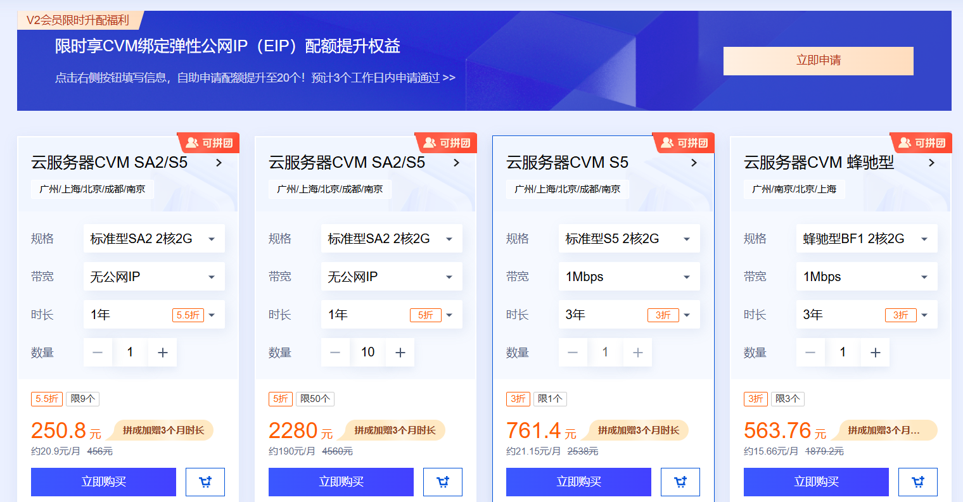Increase quantity on the 蜂驰型 card
This screenshot has height=502, width=963.
[875, 353]
